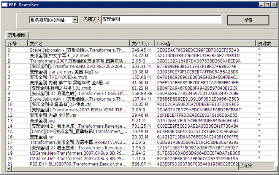Screen dimensions: 279x175
Task: Sort by the 资源数 column header
Action: [x=266, y=43]
